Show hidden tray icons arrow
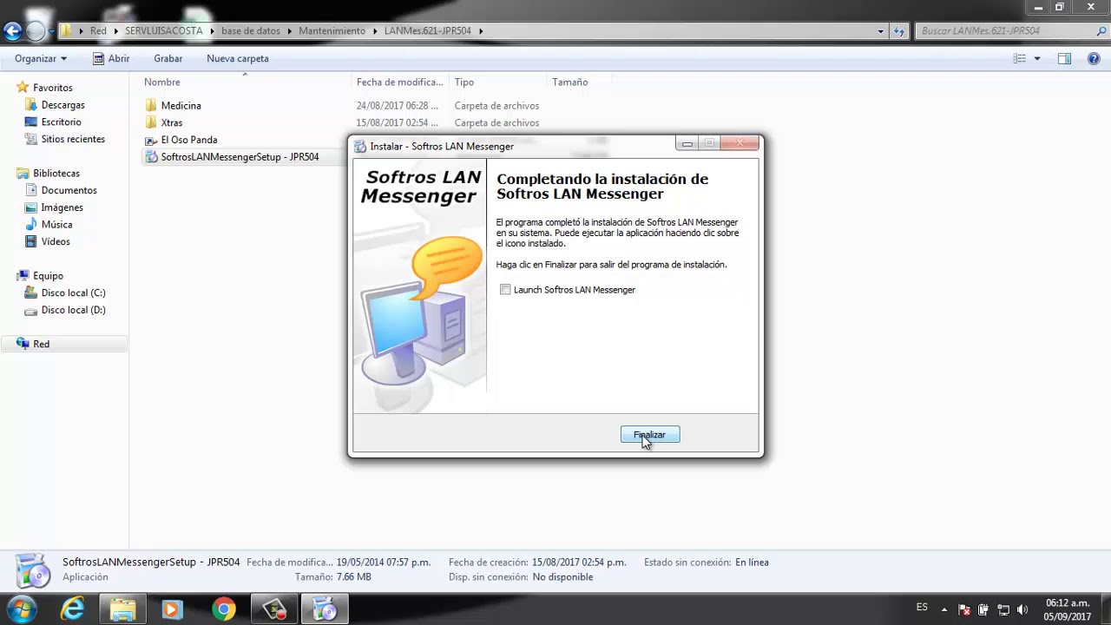Viewport: 1111px width, 625px height. pyautogui.click(x=944, y=609)
